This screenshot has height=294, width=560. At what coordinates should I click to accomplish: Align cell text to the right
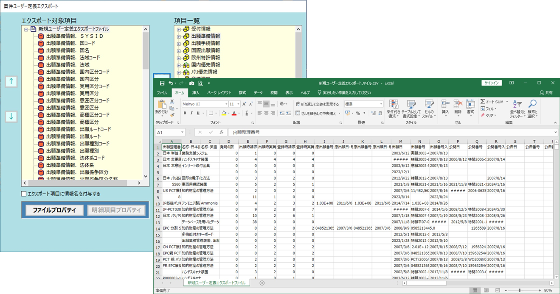tap(273, 113)
